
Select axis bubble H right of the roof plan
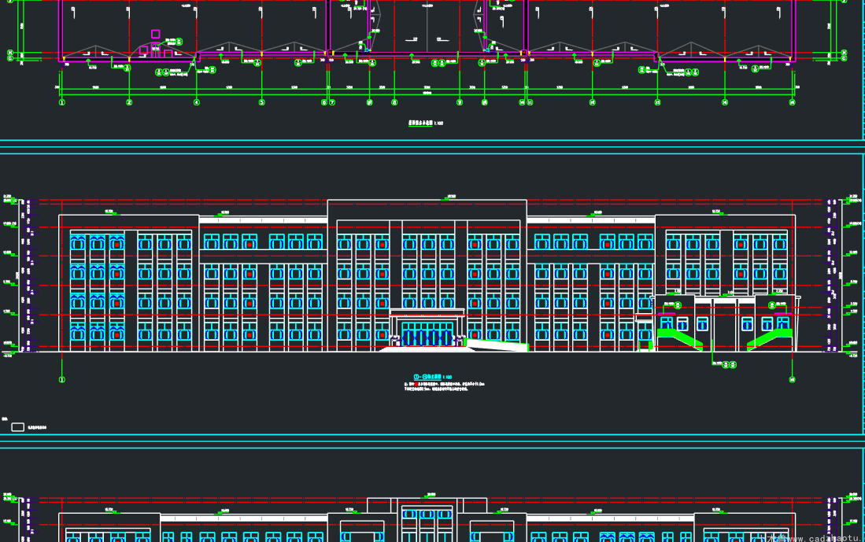[844, 53]
